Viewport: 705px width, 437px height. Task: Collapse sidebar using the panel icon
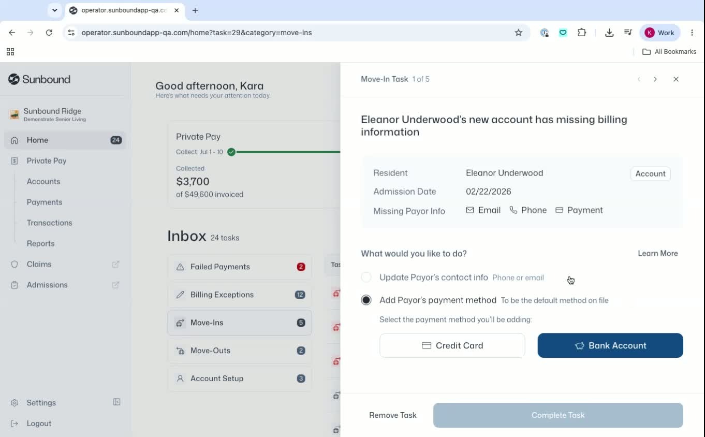117,402
